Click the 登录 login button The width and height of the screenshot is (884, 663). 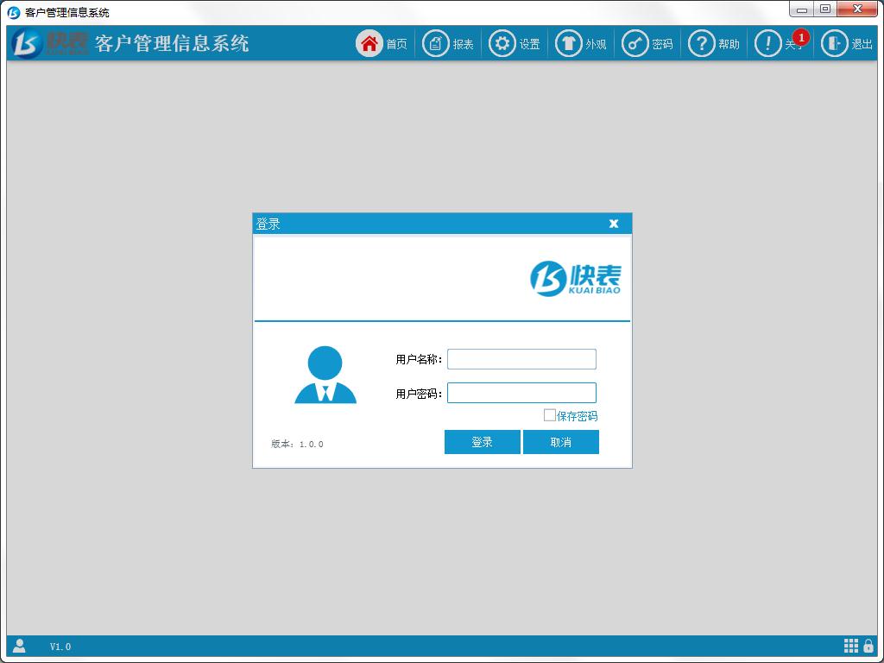482,442
